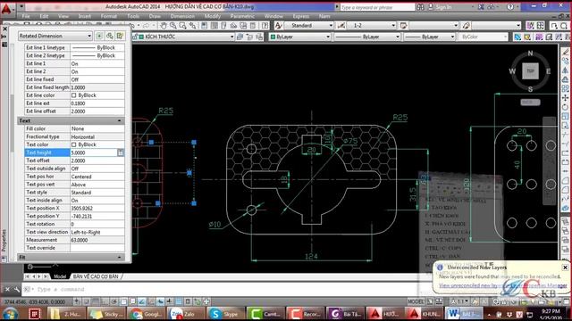Image resolution: width=572 pixels, height=321 pixels.
Task: Open the ByLayer lineweight dropdown
Action: (x=429, y=37)
